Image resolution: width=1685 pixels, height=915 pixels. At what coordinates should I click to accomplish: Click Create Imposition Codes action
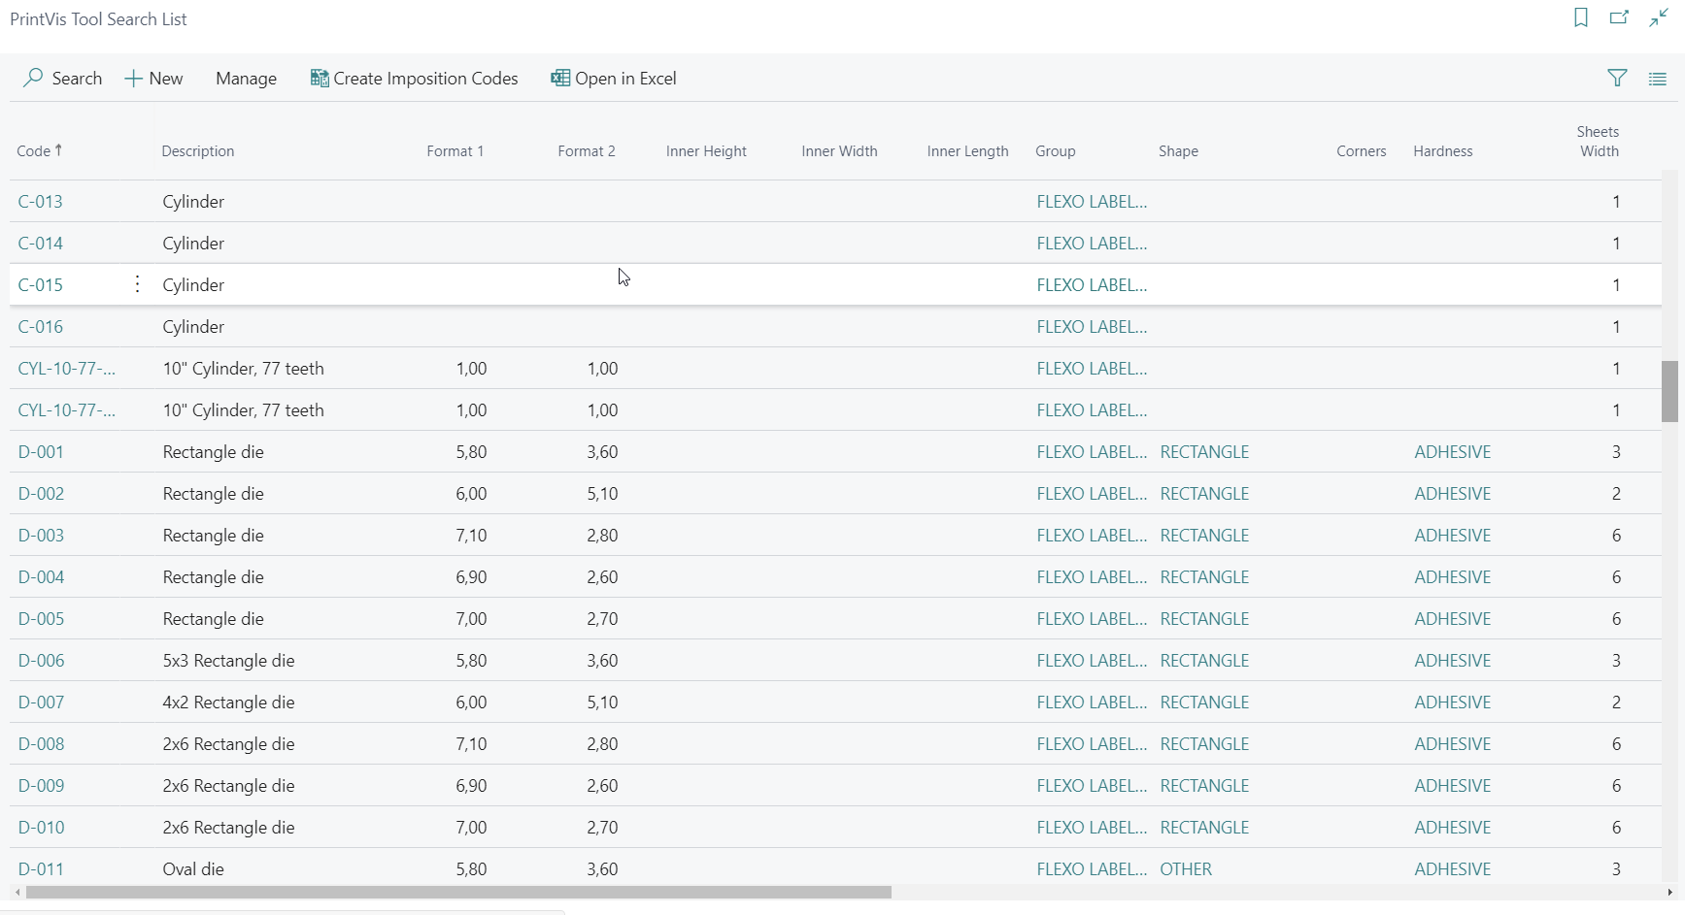(x=415, y=79)
